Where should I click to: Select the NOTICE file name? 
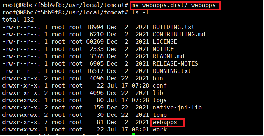click(x=163, y=49)
